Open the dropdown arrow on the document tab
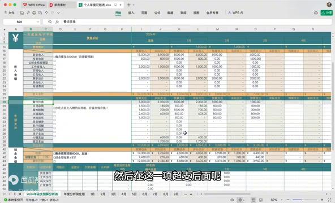 click(x=121, y=5)
